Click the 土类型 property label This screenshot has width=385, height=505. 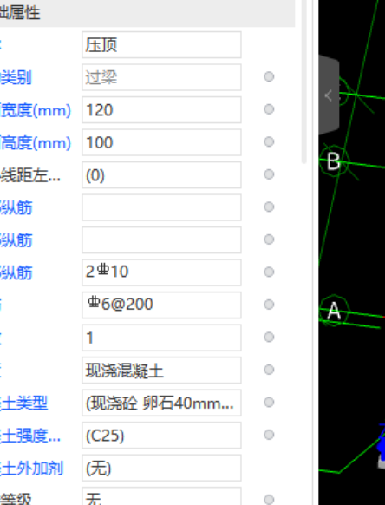(24, 403)
